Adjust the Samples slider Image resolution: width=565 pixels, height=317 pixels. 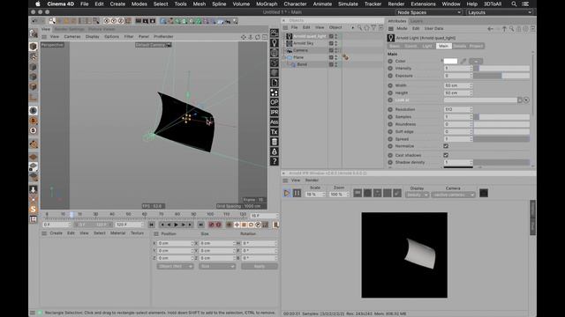click(501, 117)
